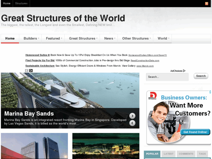
Task: Click the AdChoices label
Action: (x=176, y=71)
